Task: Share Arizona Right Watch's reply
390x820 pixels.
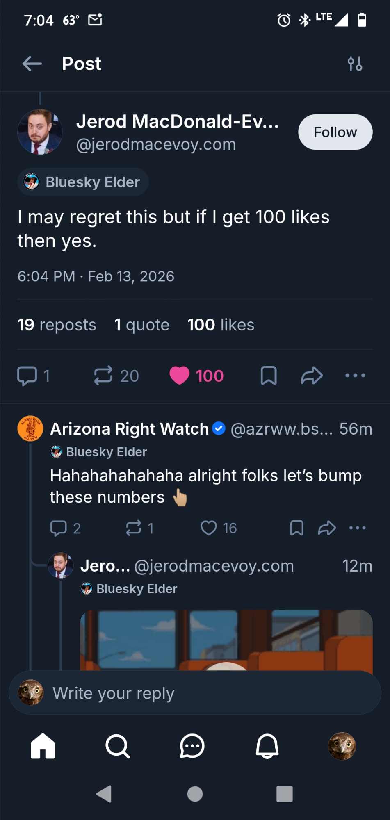Action: pyautogui.click(x=327, y=528)
